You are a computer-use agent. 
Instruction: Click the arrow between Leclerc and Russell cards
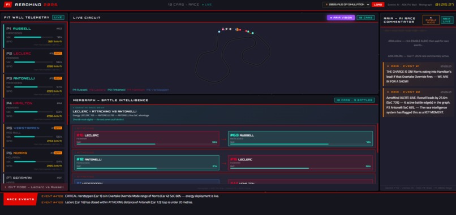click(x=223, y=139)
